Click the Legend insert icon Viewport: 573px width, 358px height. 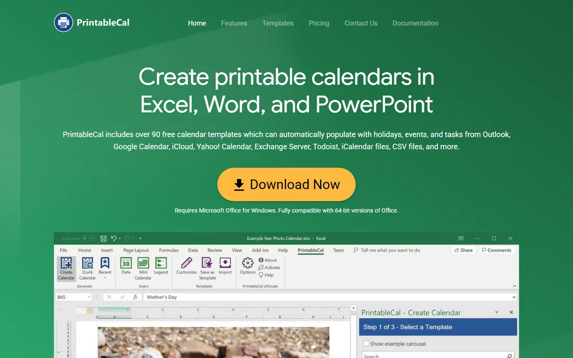161,266
